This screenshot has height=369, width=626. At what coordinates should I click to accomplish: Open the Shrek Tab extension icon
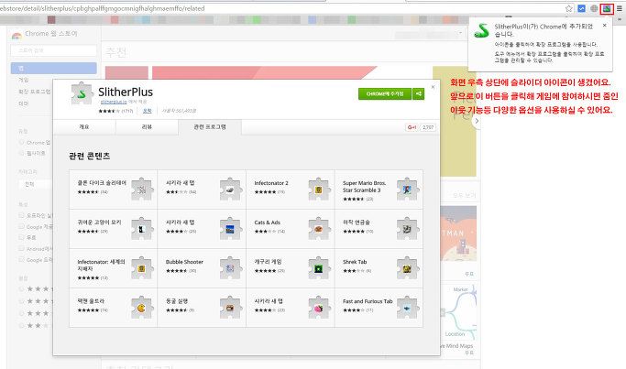click(x=407, y=268)
